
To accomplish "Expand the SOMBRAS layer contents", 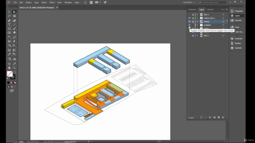I will [197, 25].
